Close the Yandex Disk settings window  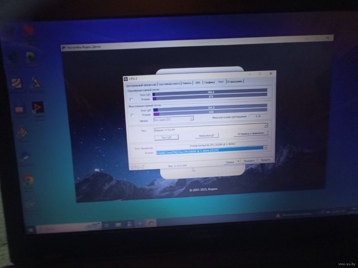pos(328,38)
